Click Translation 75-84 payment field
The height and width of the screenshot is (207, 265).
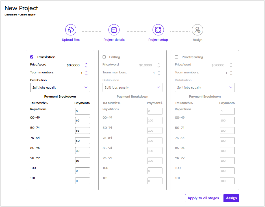[83, 141]
